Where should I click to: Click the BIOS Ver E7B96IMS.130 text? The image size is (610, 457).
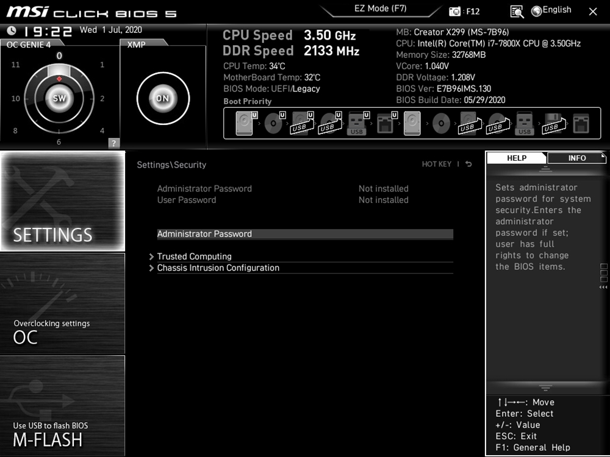[x=443, y=88]
